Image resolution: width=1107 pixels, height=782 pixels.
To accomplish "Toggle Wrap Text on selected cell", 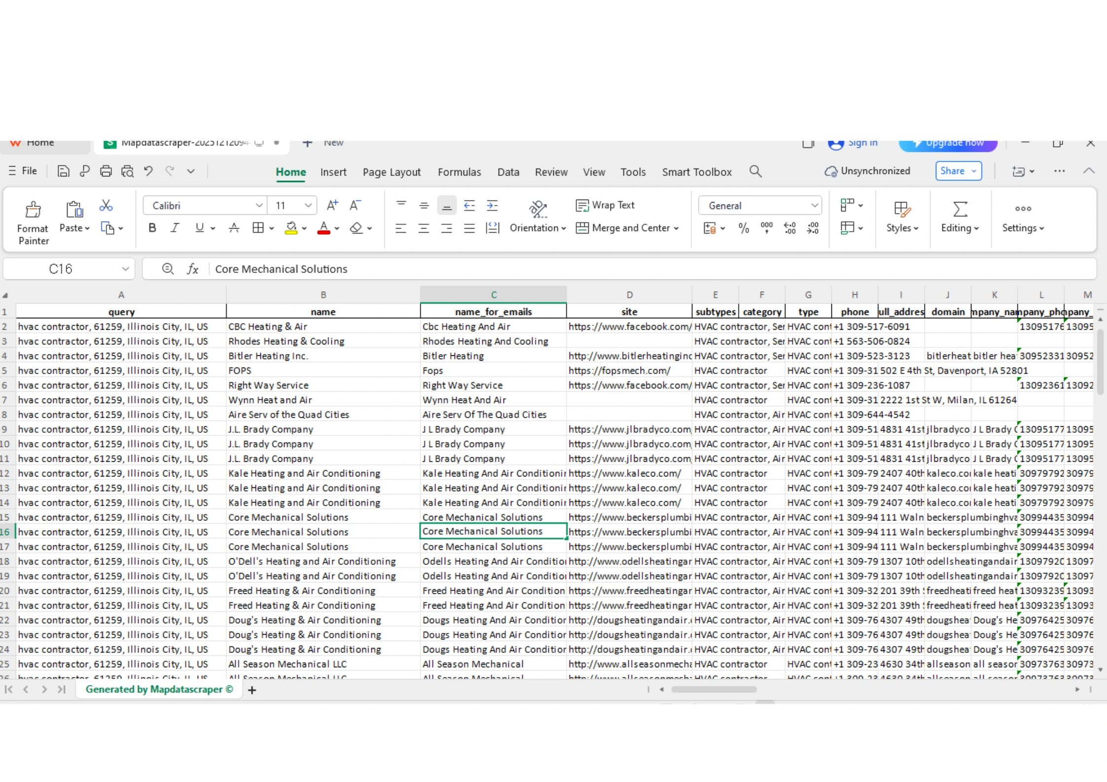I will [606, 205].
